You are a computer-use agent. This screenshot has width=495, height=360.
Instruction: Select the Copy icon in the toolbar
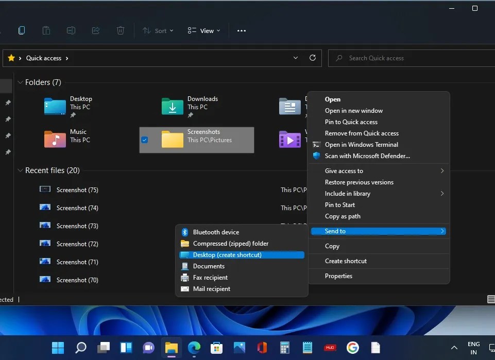click(22, 30)
